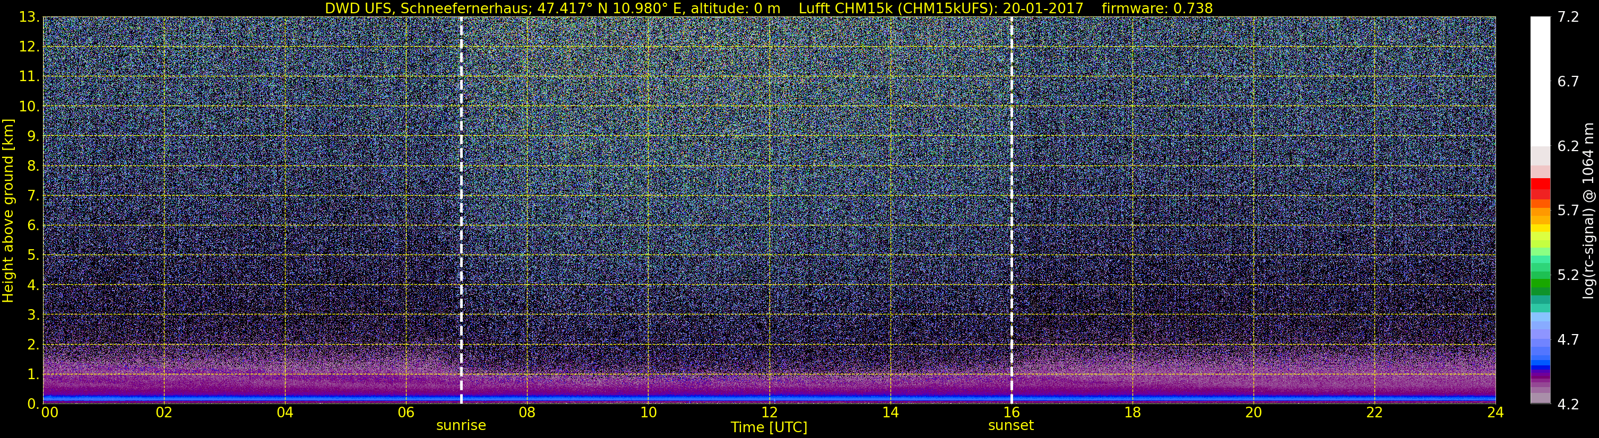This screenshot has width=1599, height=438.
Task: Click the 04 tick on time axis
Action: (285, 413)
